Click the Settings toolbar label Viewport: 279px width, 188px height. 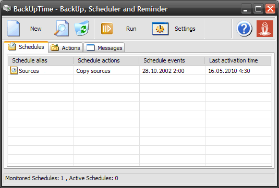pyautogui.click(x=185, y=29)
